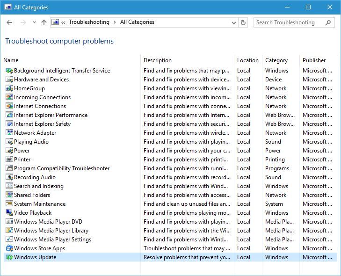Refresh the All Categories view
Screen dimensions: 341x276
pos(243,22)
